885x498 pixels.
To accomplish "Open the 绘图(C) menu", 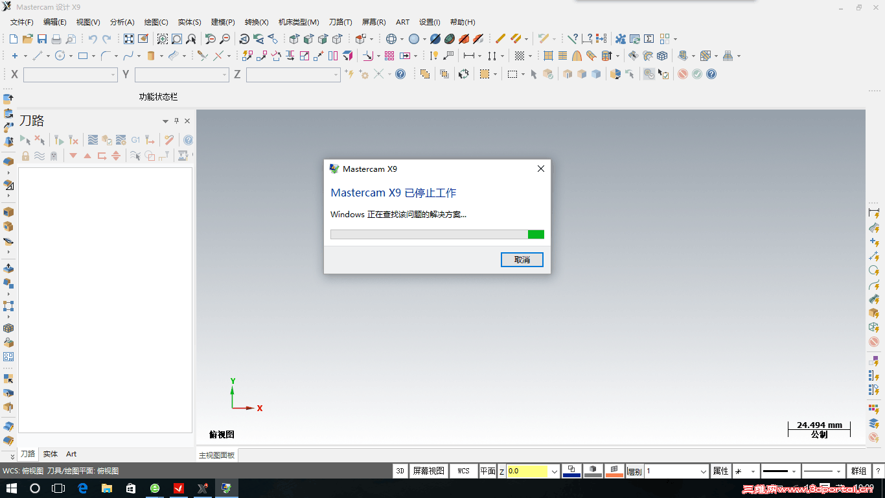I will (156, 22).
